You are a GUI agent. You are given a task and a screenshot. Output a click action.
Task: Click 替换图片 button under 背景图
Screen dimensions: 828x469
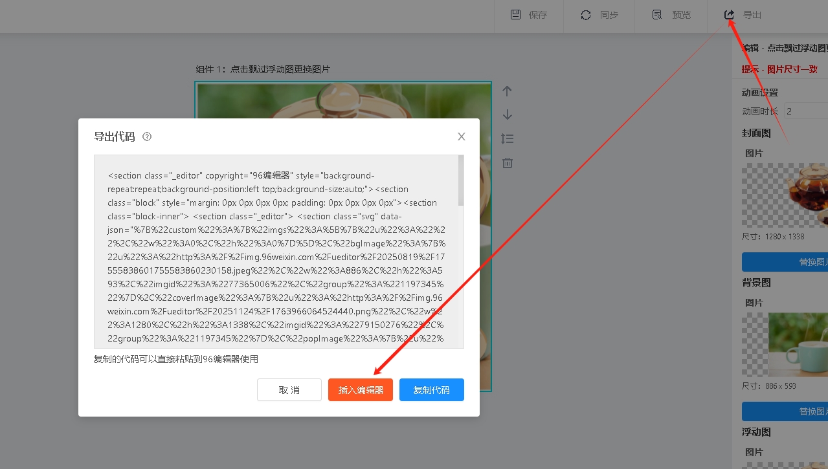pyautogui.click(x=785, y=411)
